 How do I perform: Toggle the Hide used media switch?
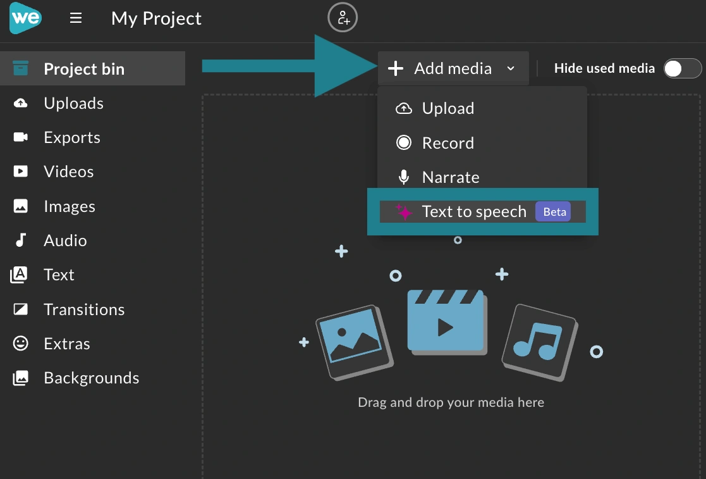point(683,68)
